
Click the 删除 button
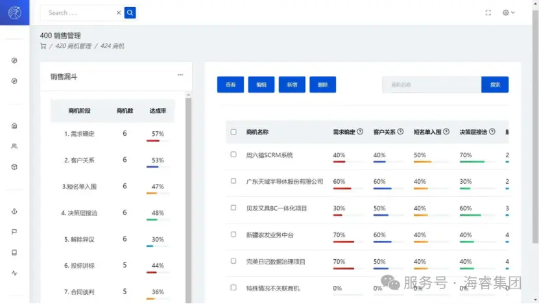click(x=323, y=84)
